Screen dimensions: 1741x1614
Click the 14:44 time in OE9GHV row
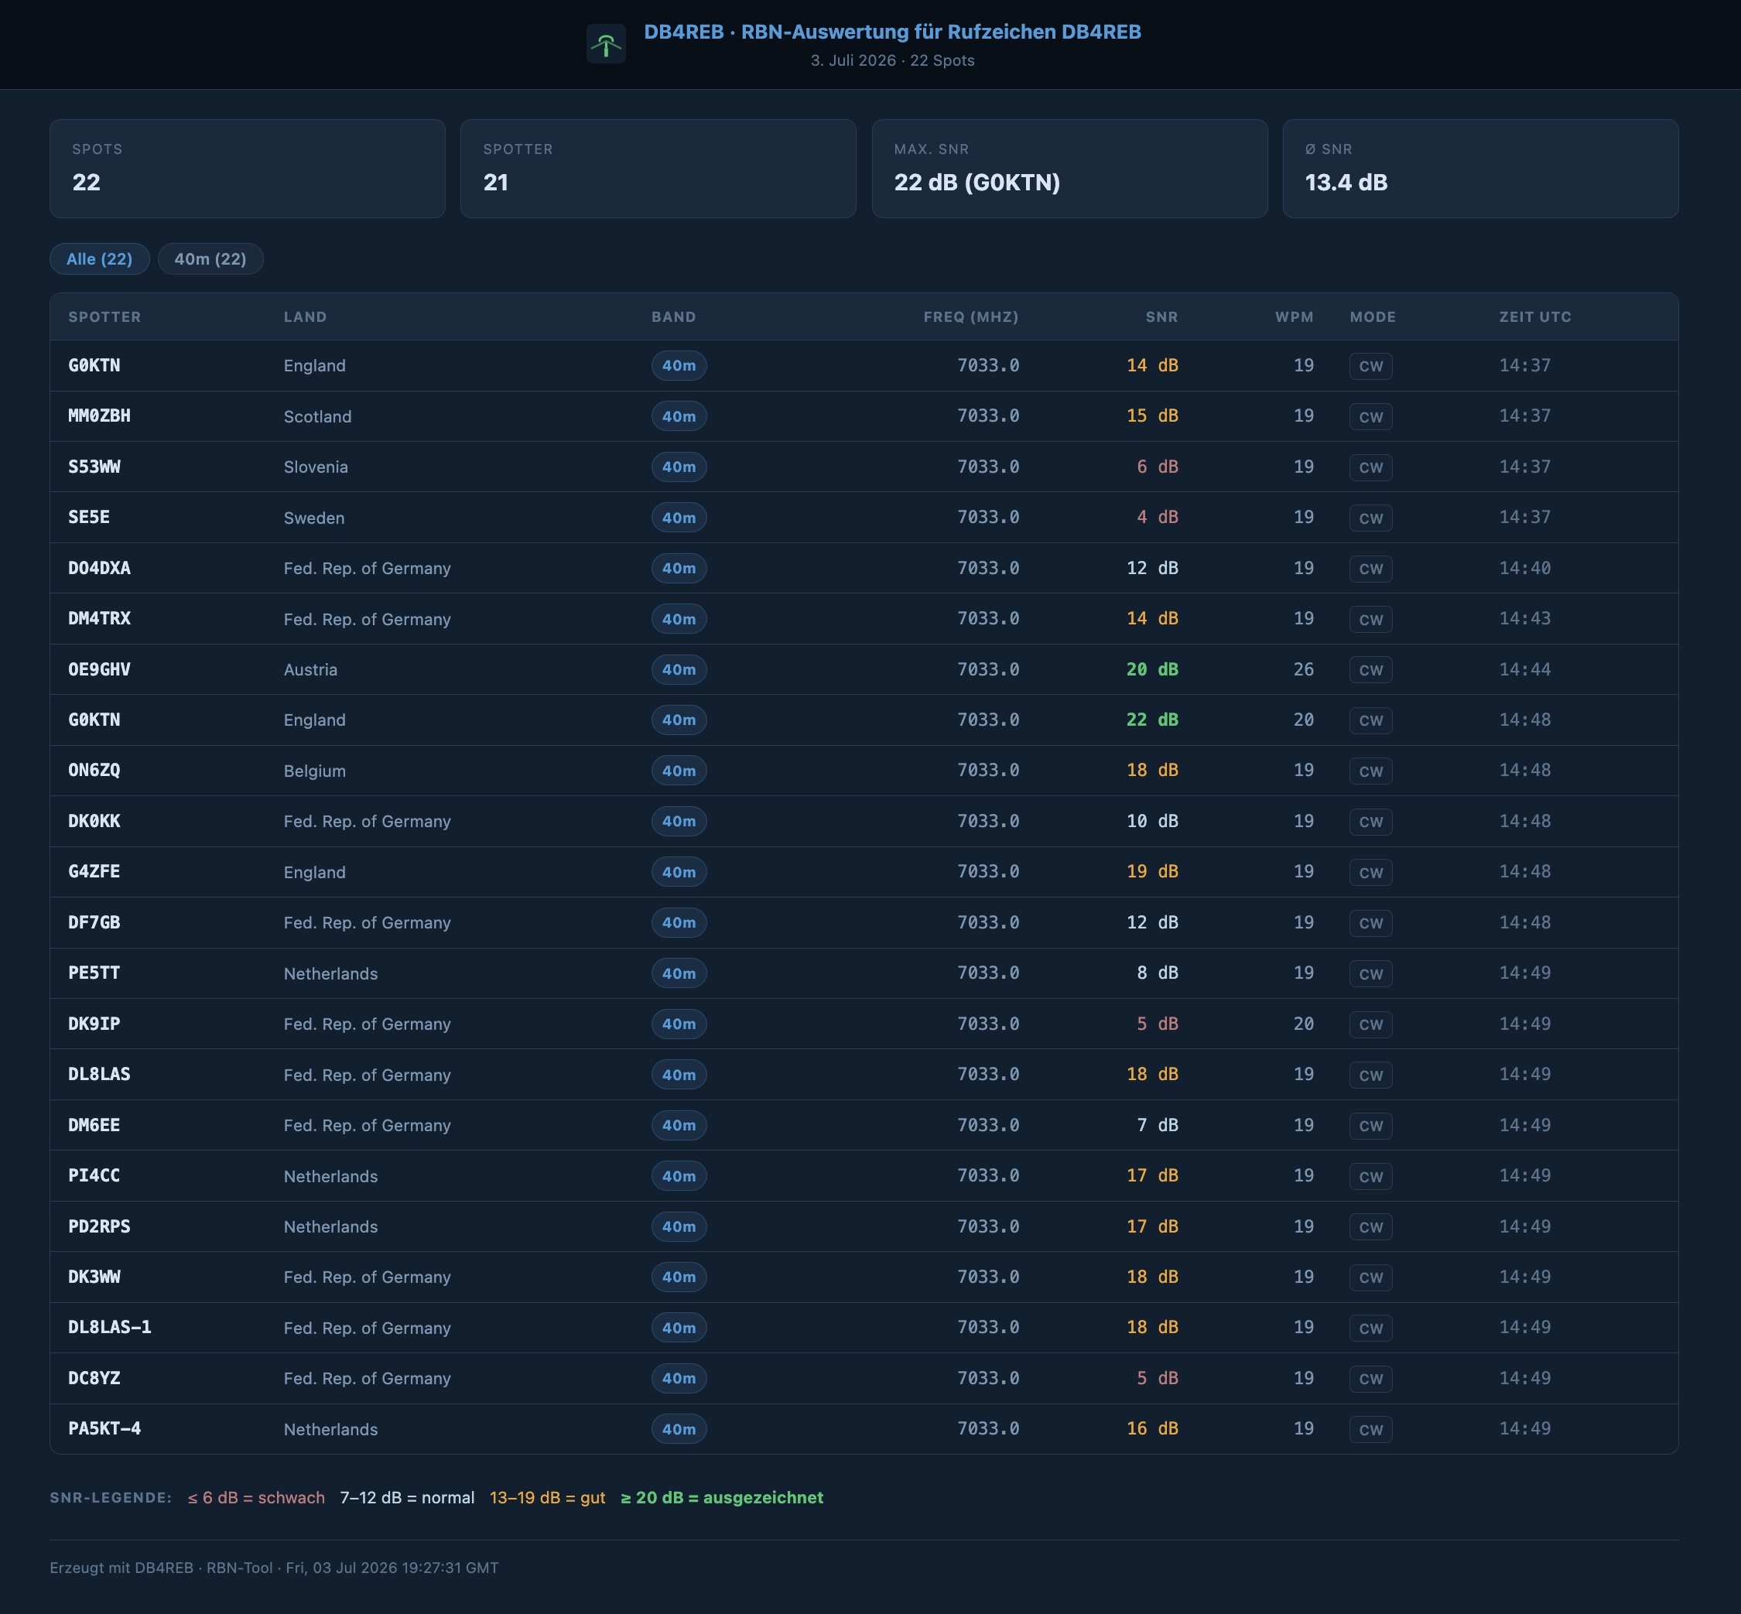1525,669
